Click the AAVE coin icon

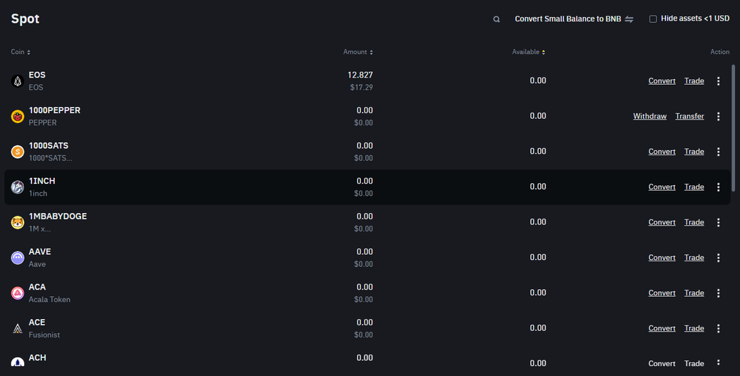[18, 258]
